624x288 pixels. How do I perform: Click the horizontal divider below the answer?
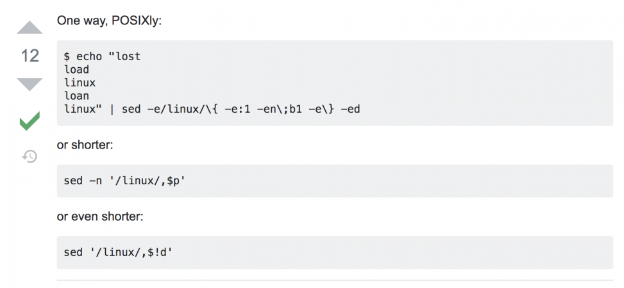[335, 280]
